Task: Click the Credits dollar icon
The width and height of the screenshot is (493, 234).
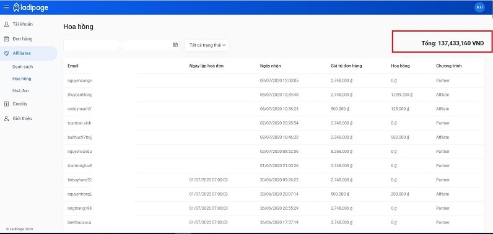Action: click(6, 104)
